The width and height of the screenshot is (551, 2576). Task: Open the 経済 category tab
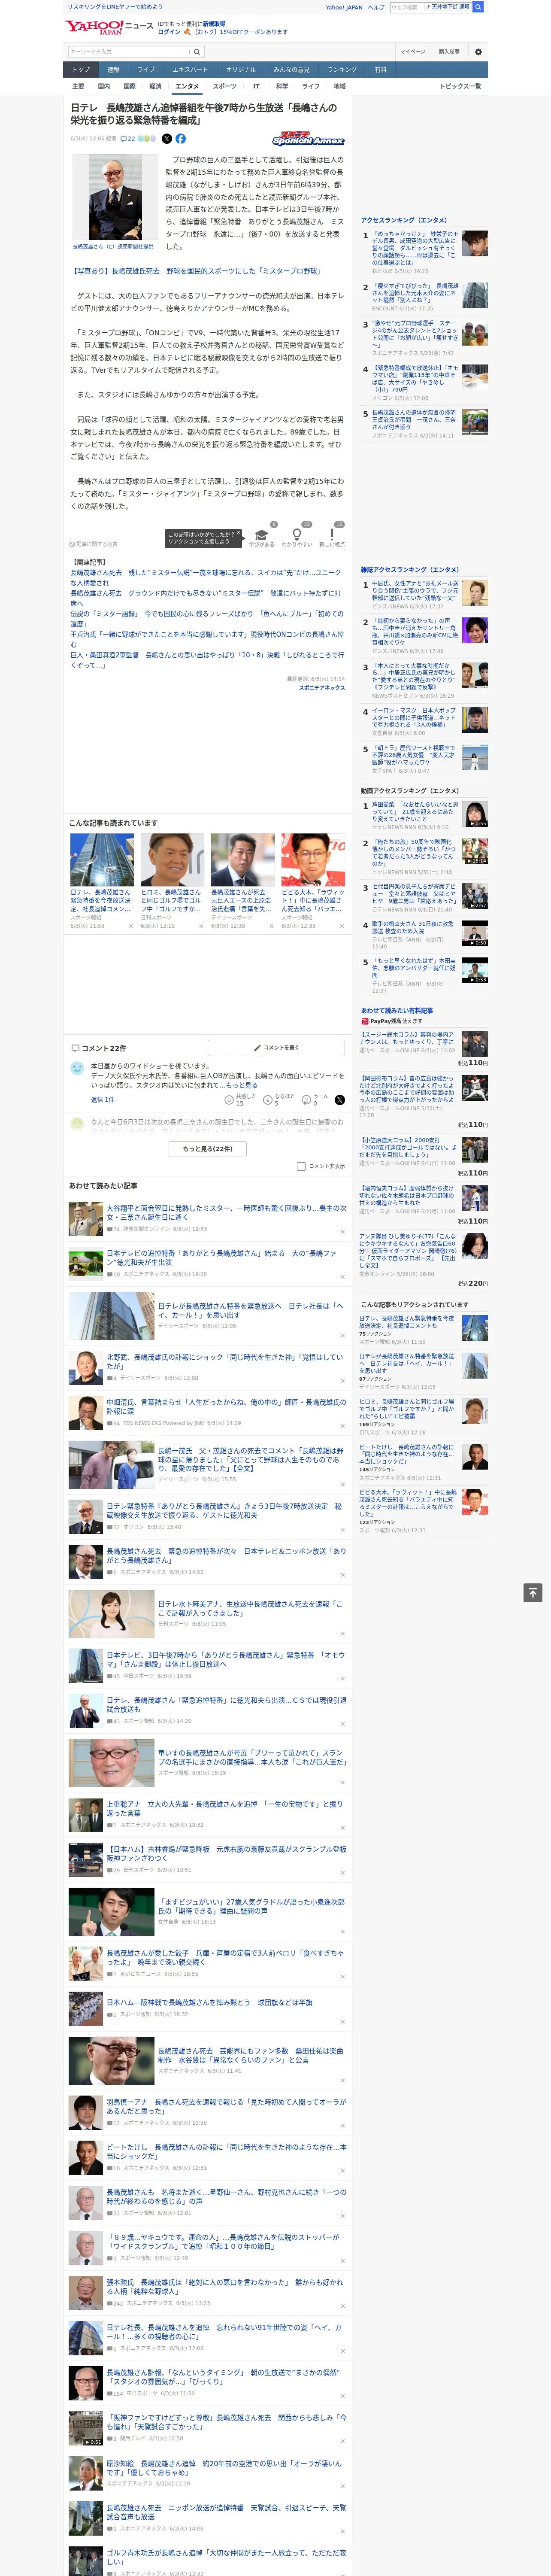point(155,86)
